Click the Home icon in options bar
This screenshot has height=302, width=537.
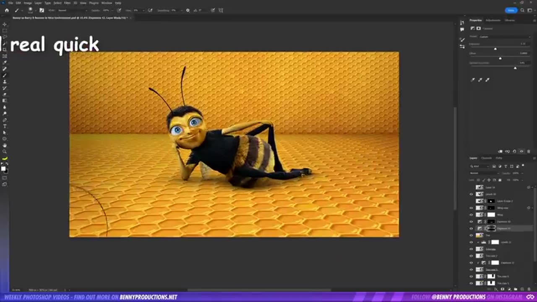coord(7,10)
